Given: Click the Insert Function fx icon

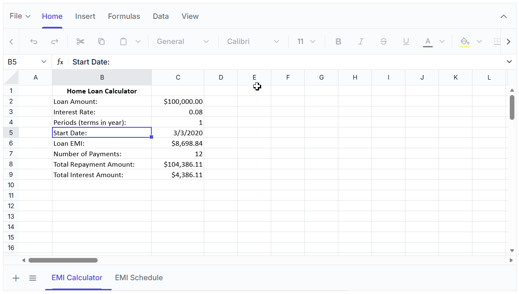Looking at the screenshot, I should coord(60,62).
